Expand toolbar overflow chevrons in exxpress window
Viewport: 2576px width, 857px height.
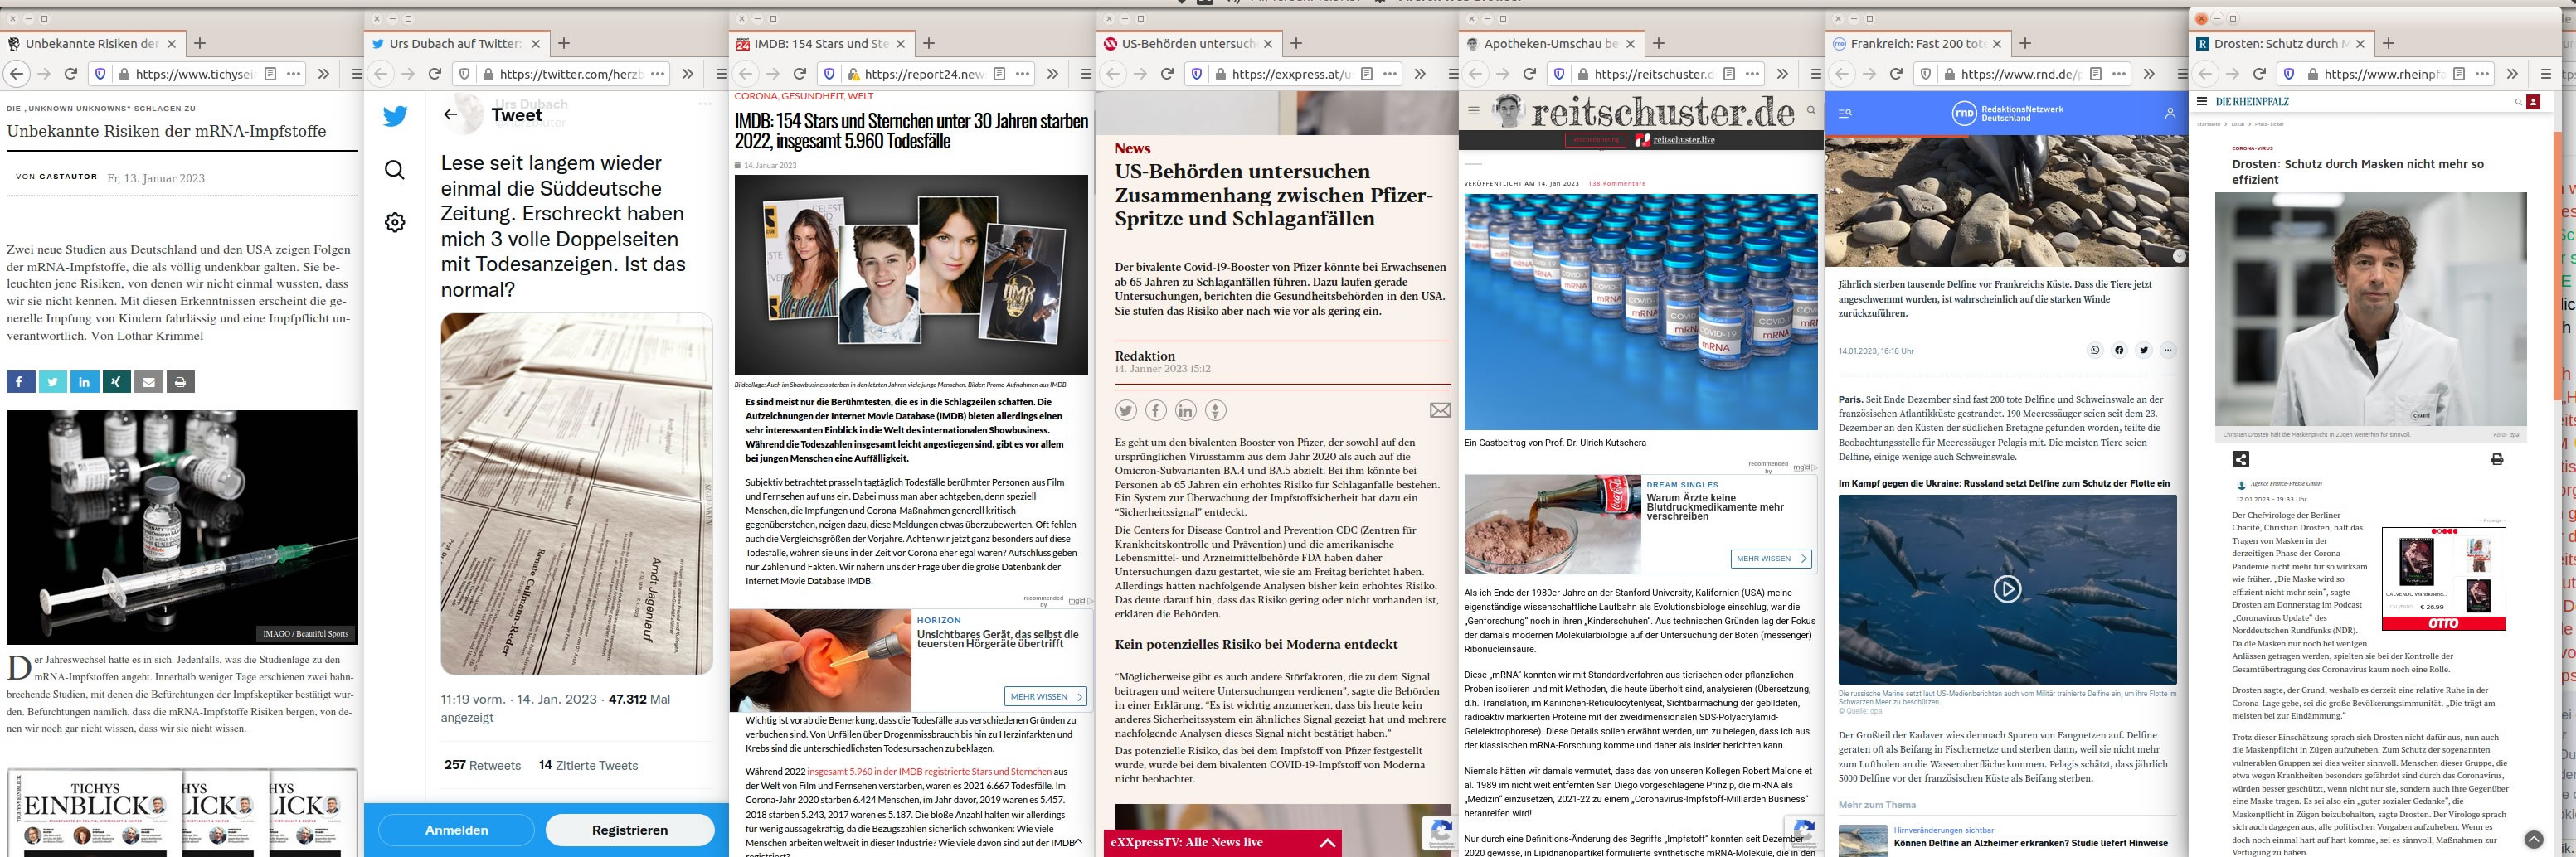pyautogui.click(x=1420, y=74)
